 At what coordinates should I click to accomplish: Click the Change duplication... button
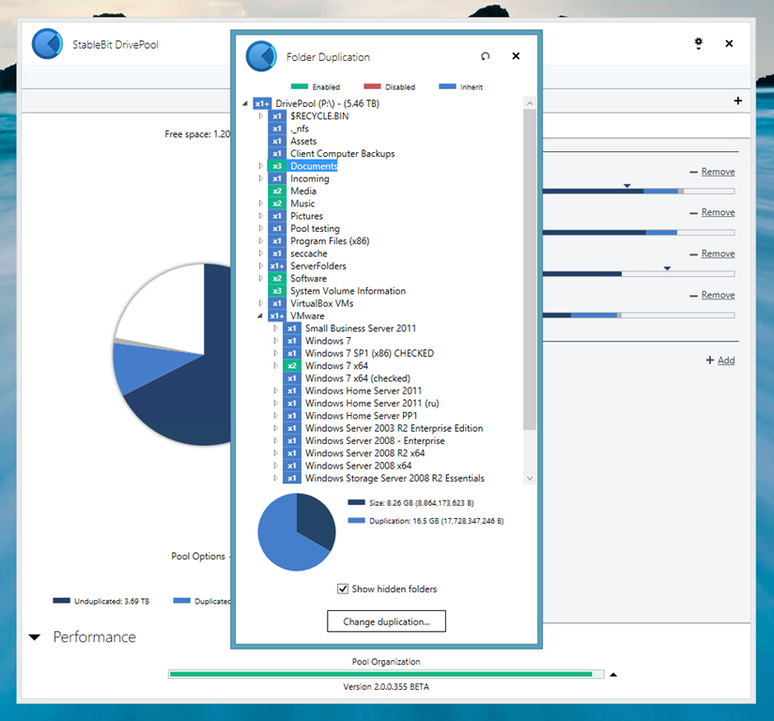click(386, 621)
